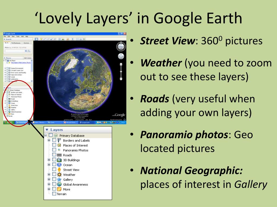Open the File menu in Google Earth
Viewport: 277px width, 207px height.
tap(5, 36)
